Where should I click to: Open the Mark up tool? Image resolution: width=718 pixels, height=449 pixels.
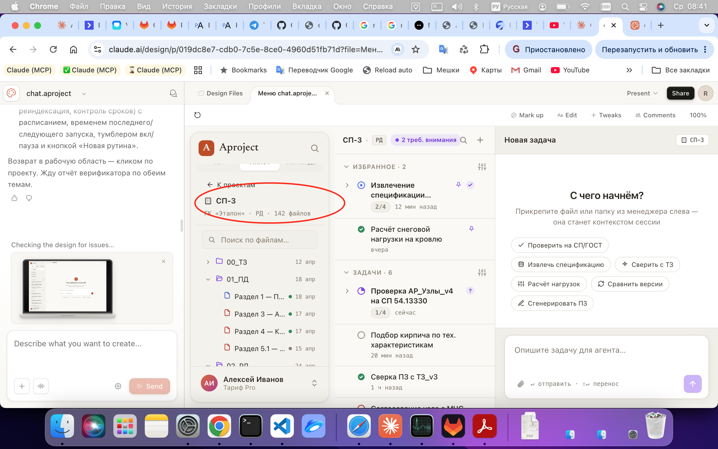(527, 115)
